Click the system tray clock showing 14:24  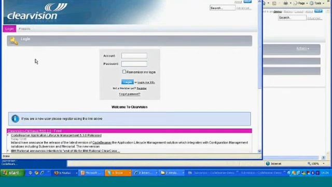[325, 173]
